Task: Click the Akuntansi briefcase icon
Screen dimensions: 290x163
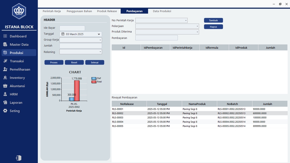Action: [x=5, y=86]
